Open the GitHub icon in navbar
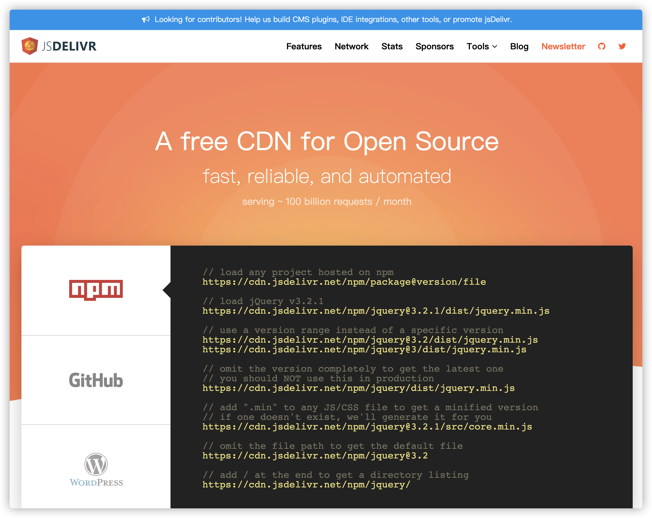Viewport: 652px width, 518px height. pos(602,46)
